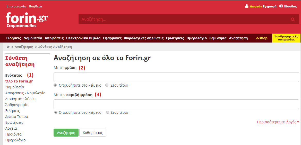This screenshot has width=301, height=145.
Task: Select Ερωτήσεις in sidebar sections
Action: pos(14,122)
